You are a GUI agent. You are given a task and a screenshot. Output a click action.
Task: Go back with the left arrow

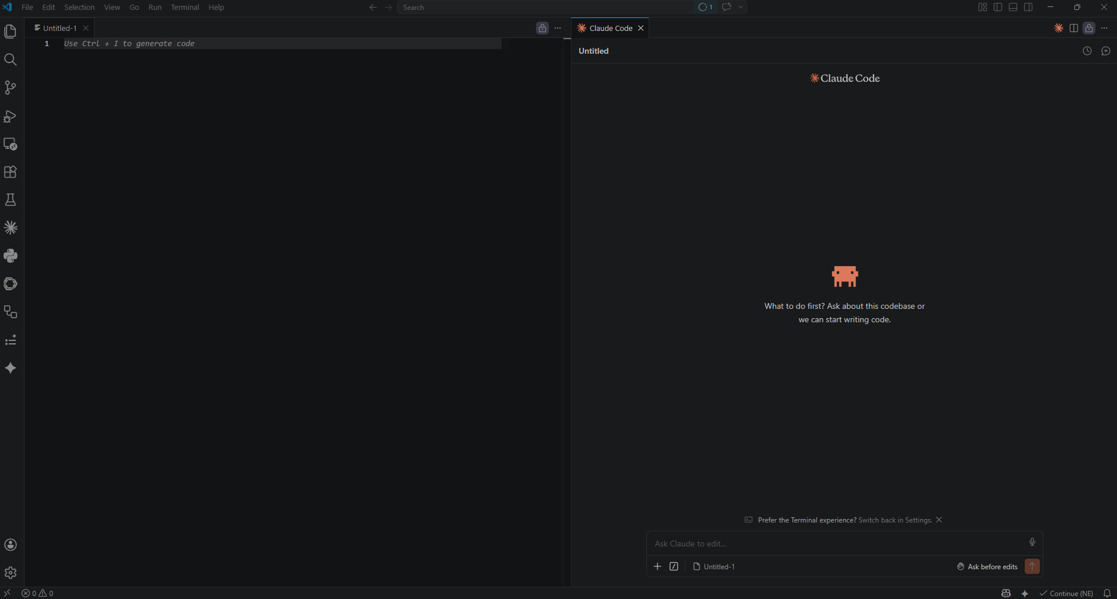(x=373, y=7)
